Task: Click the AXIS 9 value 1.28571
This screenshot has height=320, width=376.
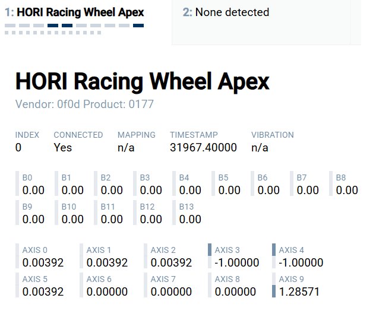Action: [x=301, y=292]
